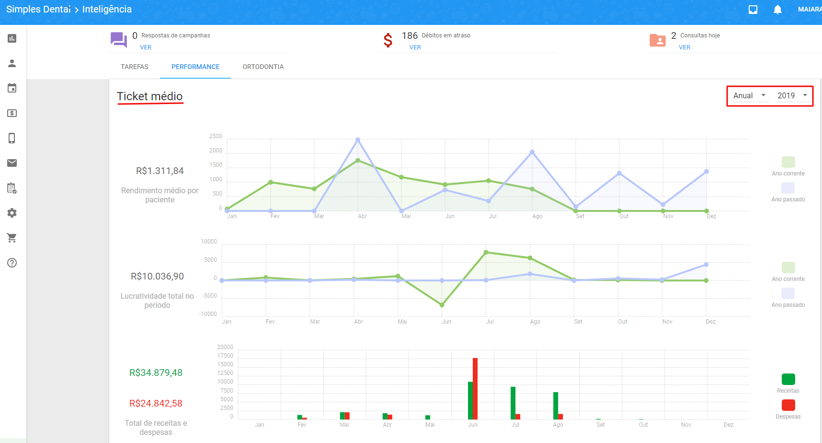Toggle Ano corrente in ticket médio legend
This screenshot has width=822, height=443.
(788, 162)
